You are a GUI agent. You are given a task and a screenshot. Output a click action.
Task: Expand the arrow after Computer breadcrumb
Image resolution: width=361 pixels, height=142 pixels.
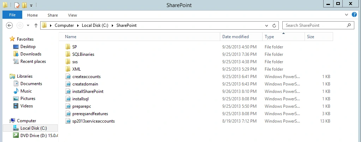tap(78, 25)
